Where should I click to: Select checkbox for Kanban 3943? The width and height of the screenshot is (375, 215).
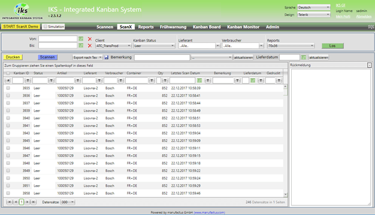click(x=8, y=133)
